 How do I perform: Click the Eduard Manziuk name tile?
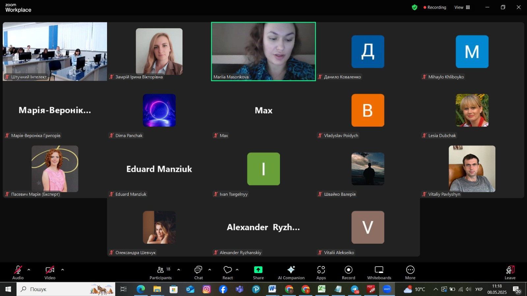pos(159,169)
